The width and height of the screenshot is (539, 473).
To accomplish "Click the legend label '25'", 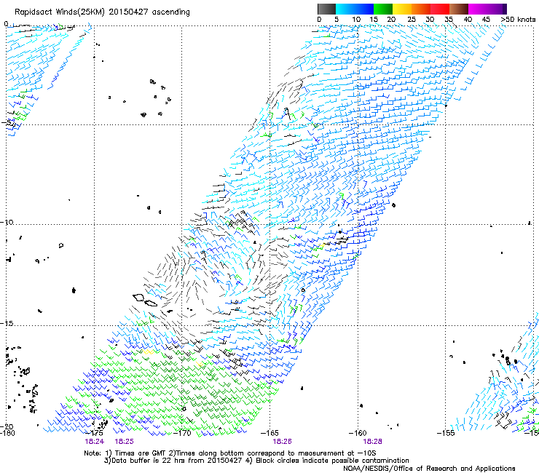I will 412,20.
